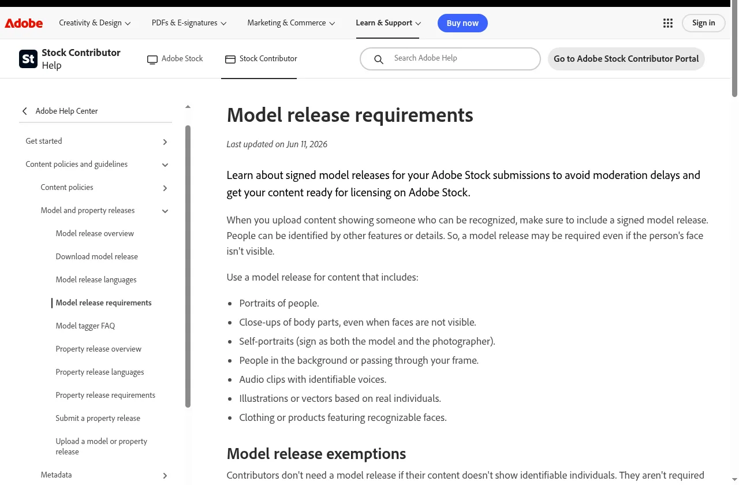Go to Adobe Stock Contributor Portal
This screenshot has width=739, height=485.
626,59
